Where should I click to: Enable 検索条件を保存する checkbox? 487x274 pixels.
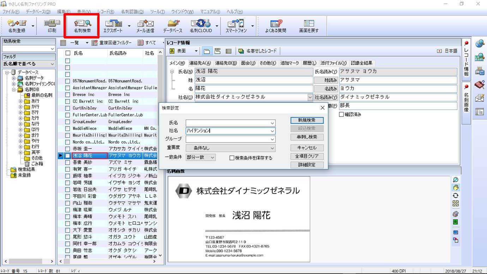[x=232, y=158]
